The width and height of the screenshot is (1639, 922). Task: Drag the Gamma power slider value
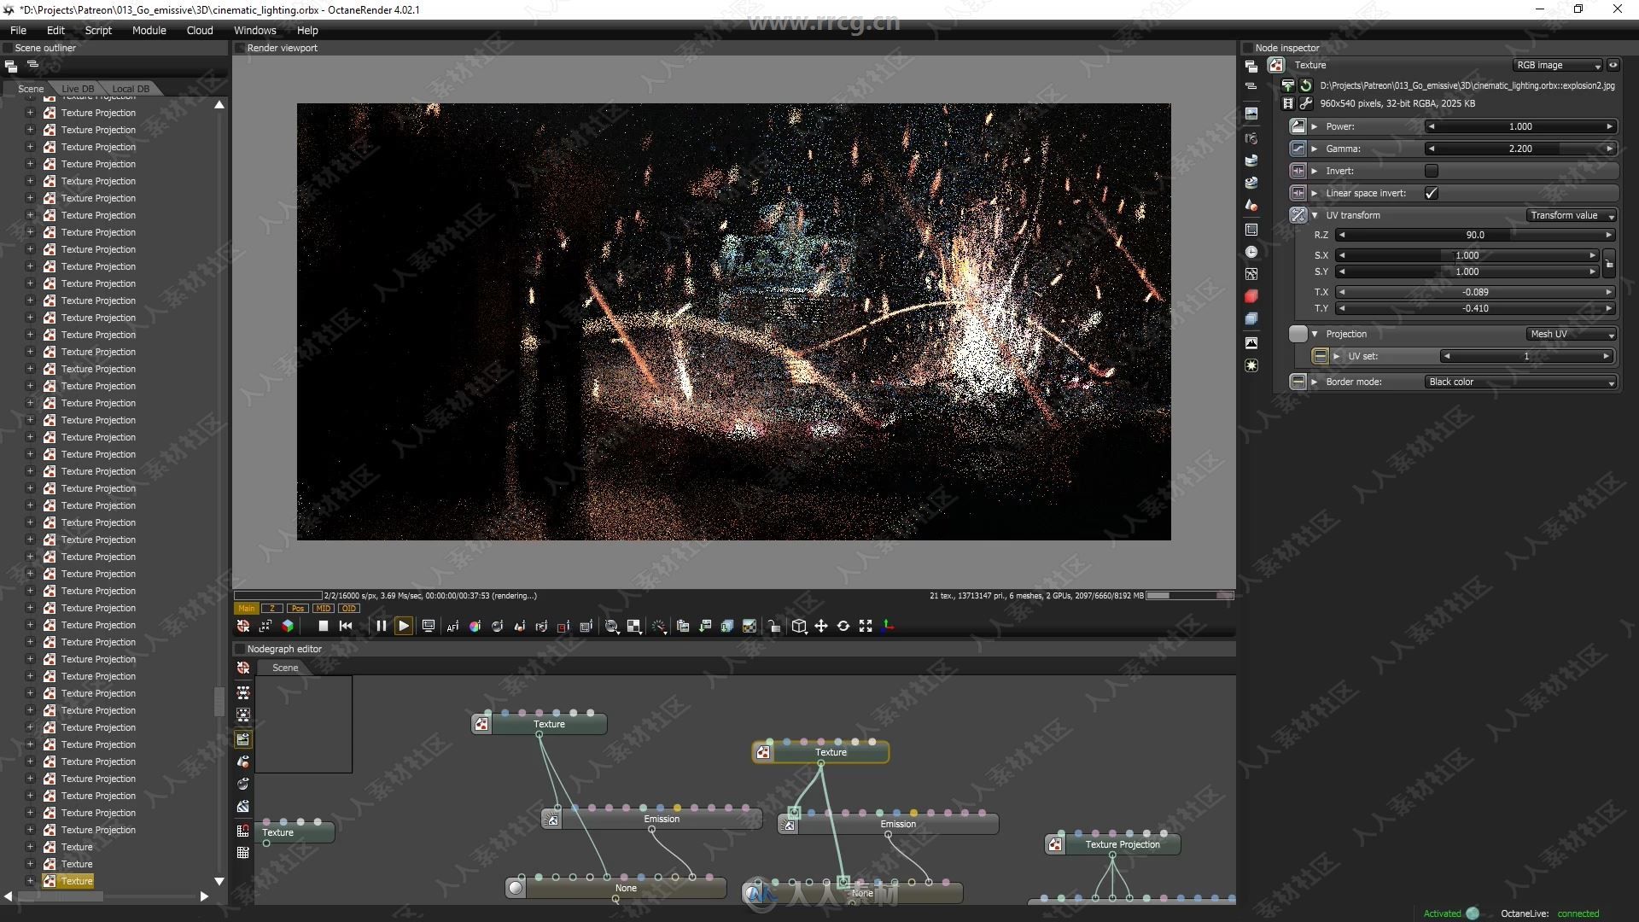pyautogui.click(x=1519, y=148)
